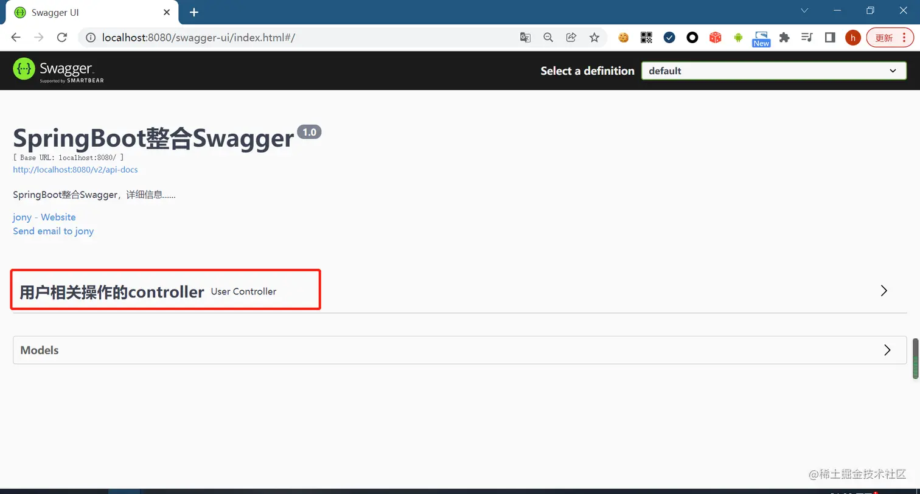920x494 pixels.
Task: Open the QR code extension icon
Action: (x=646, y=38)
